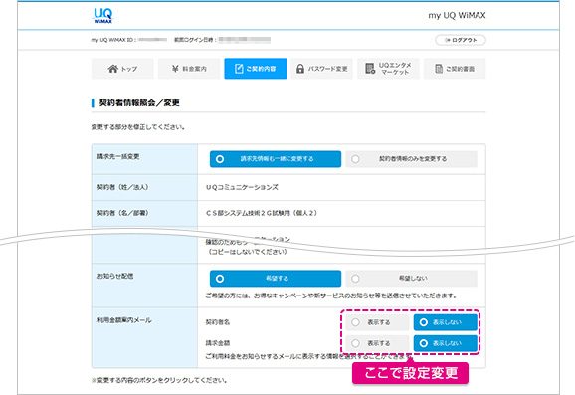The width and height of the screenshot is (575, 395).
Task: Click the CS部システム技術2G試験用 value
Action: (x=262, y=213)
